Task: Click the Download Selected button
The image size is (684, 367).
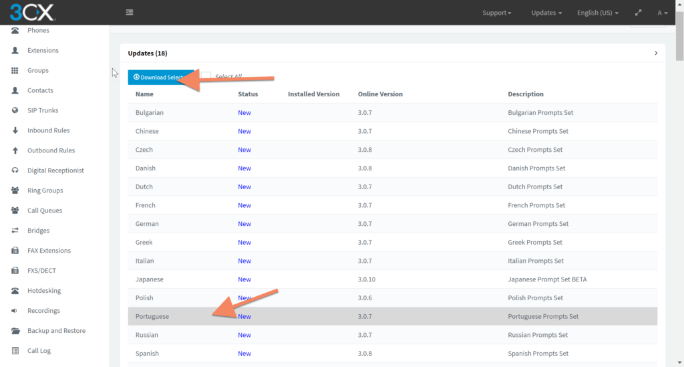Action: coord(162,78)
